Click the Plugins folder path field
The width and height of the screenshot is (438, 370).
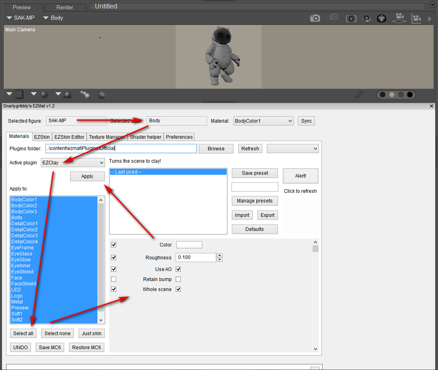click(x=121, y=148)
